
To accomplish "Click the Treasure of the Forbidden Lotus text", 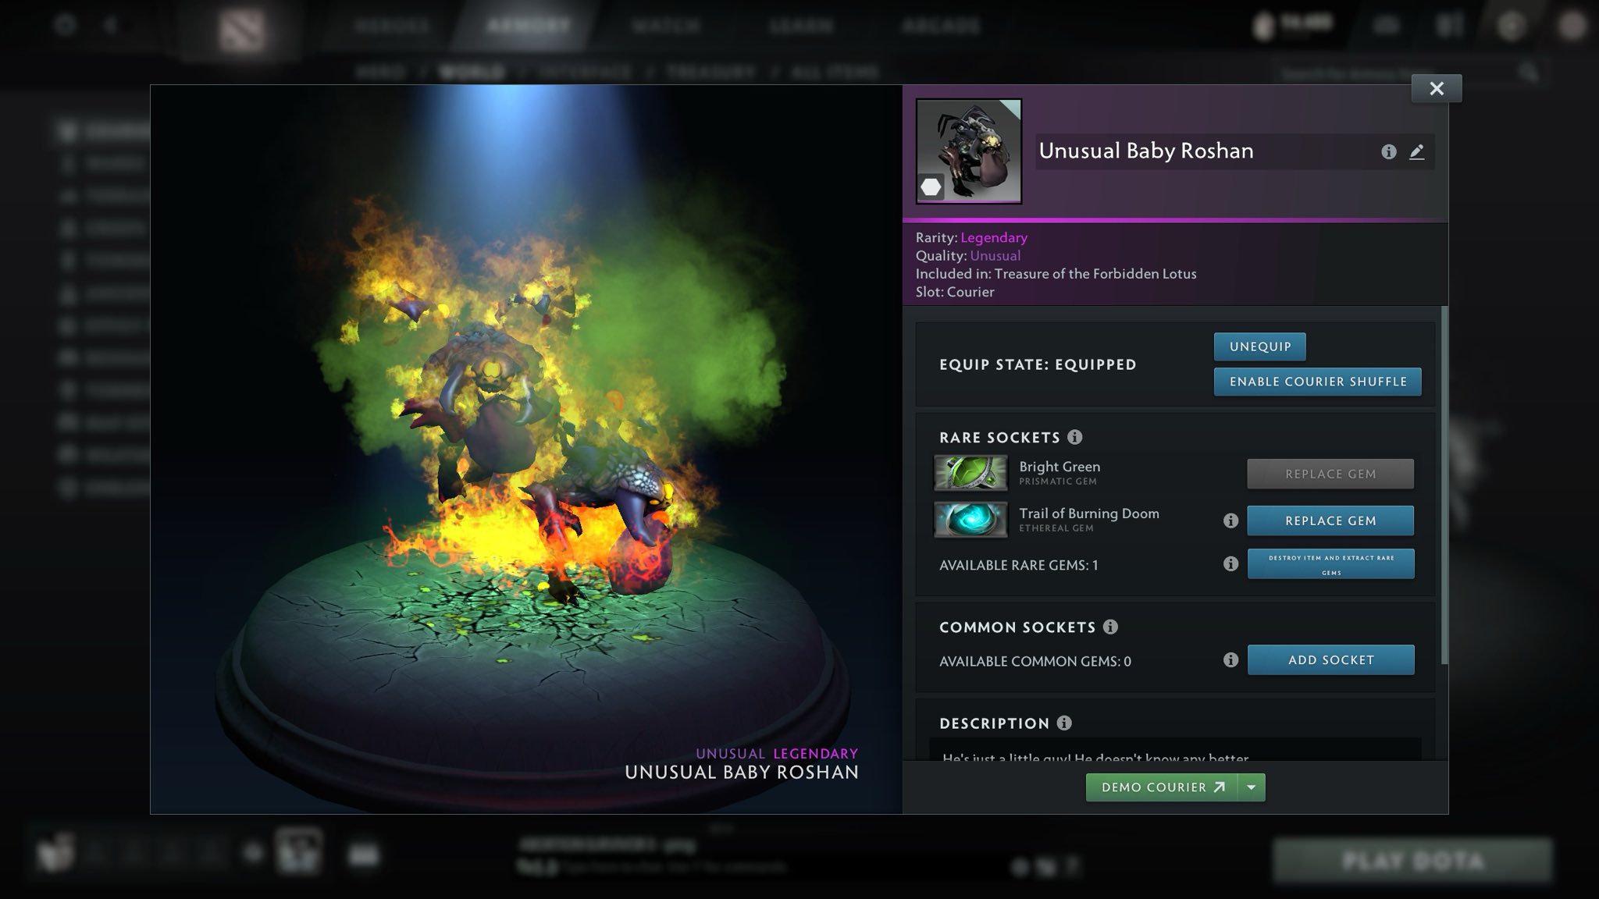I will (1095, 274).
